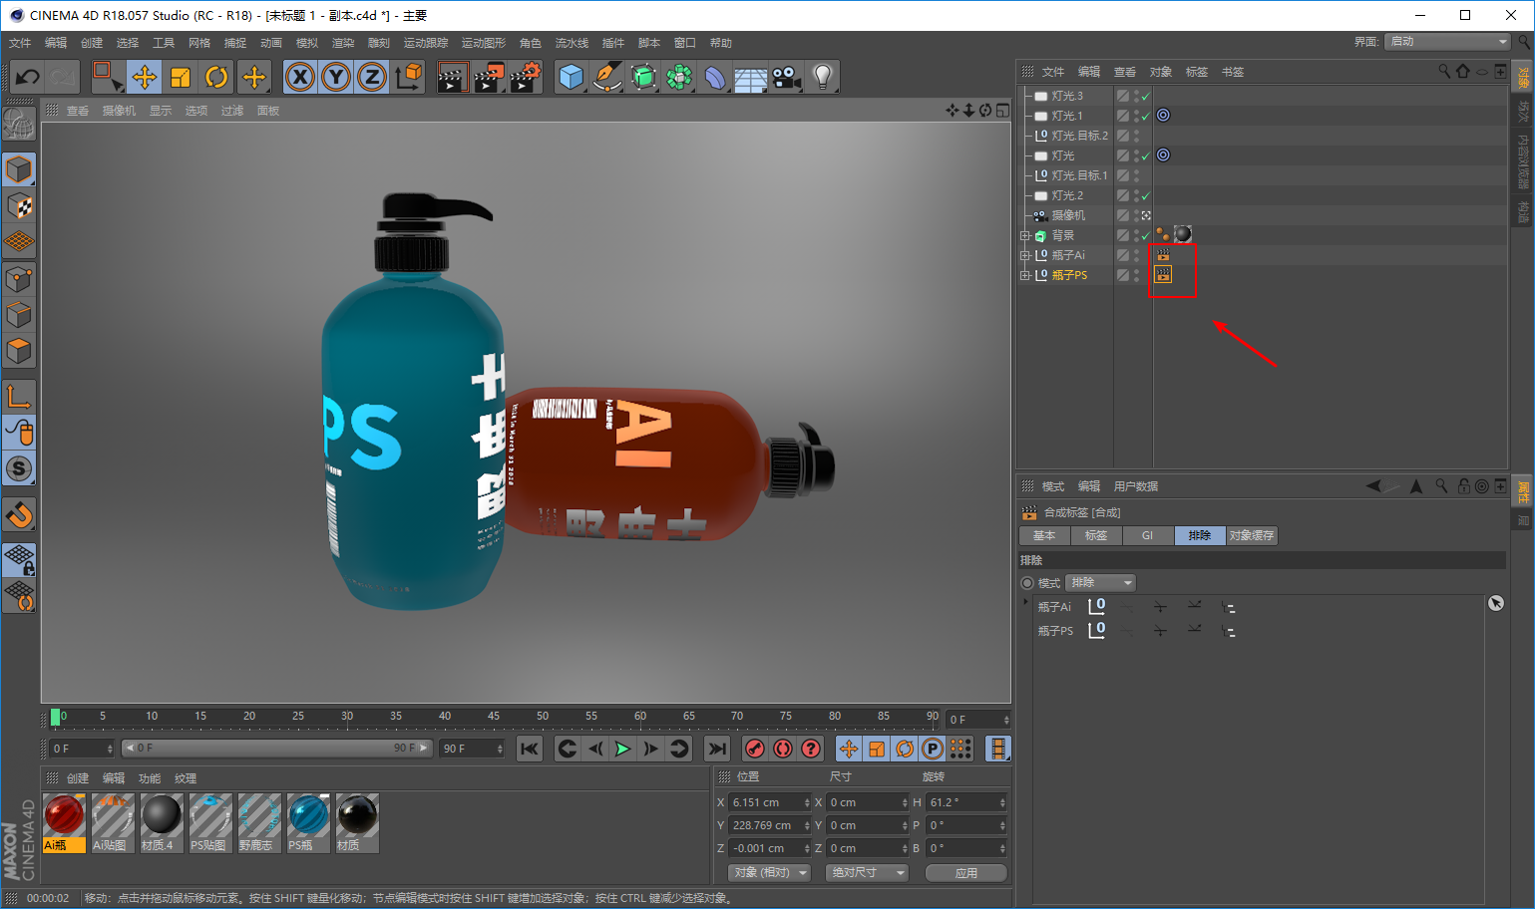The width and height of the screenshot is (1535, 909).
Task: Expand the 瓶子PS object tree
Action: (x=1024, y=275)
